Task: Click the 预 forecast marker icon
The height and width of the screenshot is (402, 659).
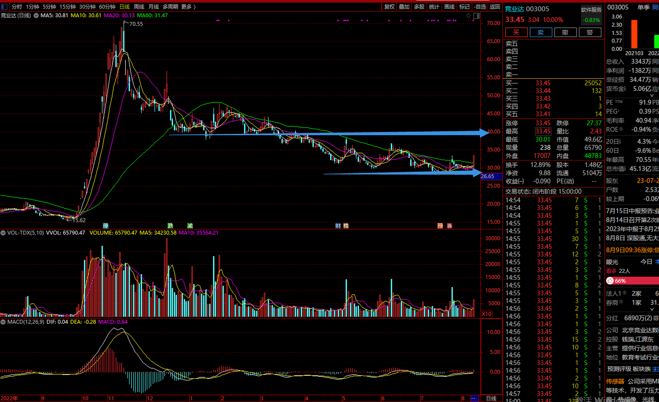Action: point(440,225)
